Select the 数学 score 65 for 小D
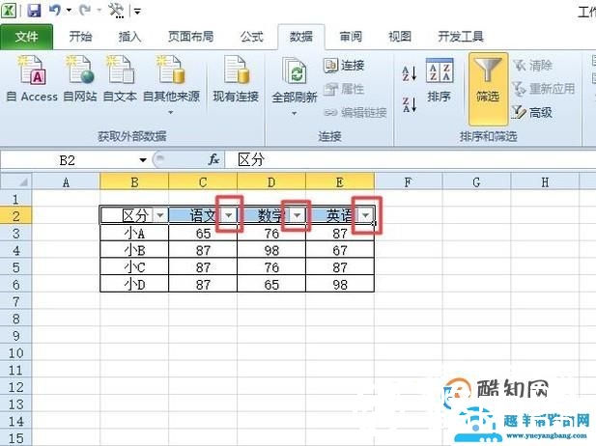Viewport: 596px width, 446px height. 271,284
